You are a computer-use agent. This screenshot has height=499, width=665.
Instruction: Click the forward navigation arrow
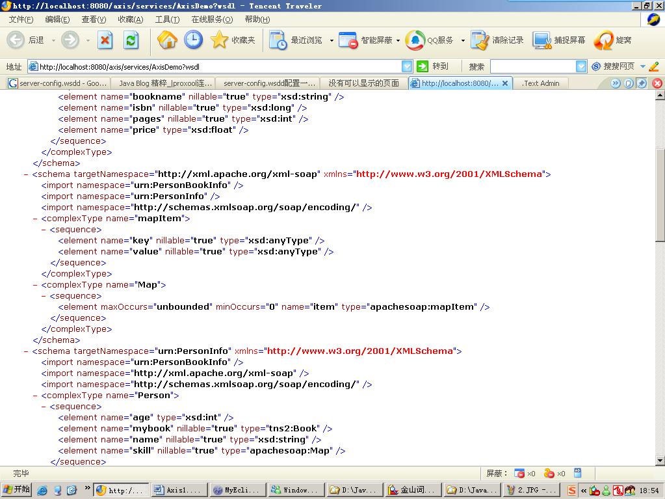70,40
